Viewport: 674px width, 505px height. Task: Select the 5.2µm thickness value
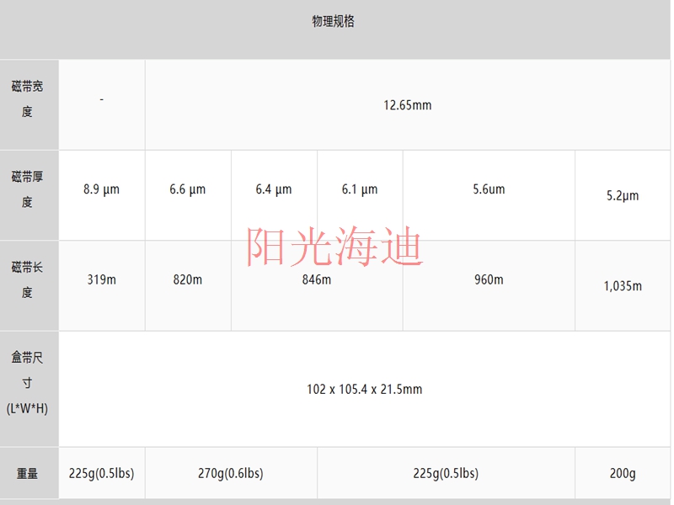623,195
